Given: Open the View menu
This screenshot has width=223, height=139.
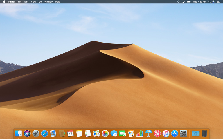Looking at the screenshot, I should pos(33,2).
